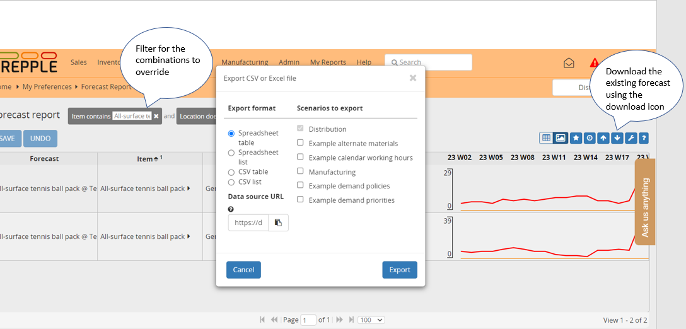This screenshot has width=686, height=329.
Task: Click Data source URL help icon
Action: tap(231, 209)
